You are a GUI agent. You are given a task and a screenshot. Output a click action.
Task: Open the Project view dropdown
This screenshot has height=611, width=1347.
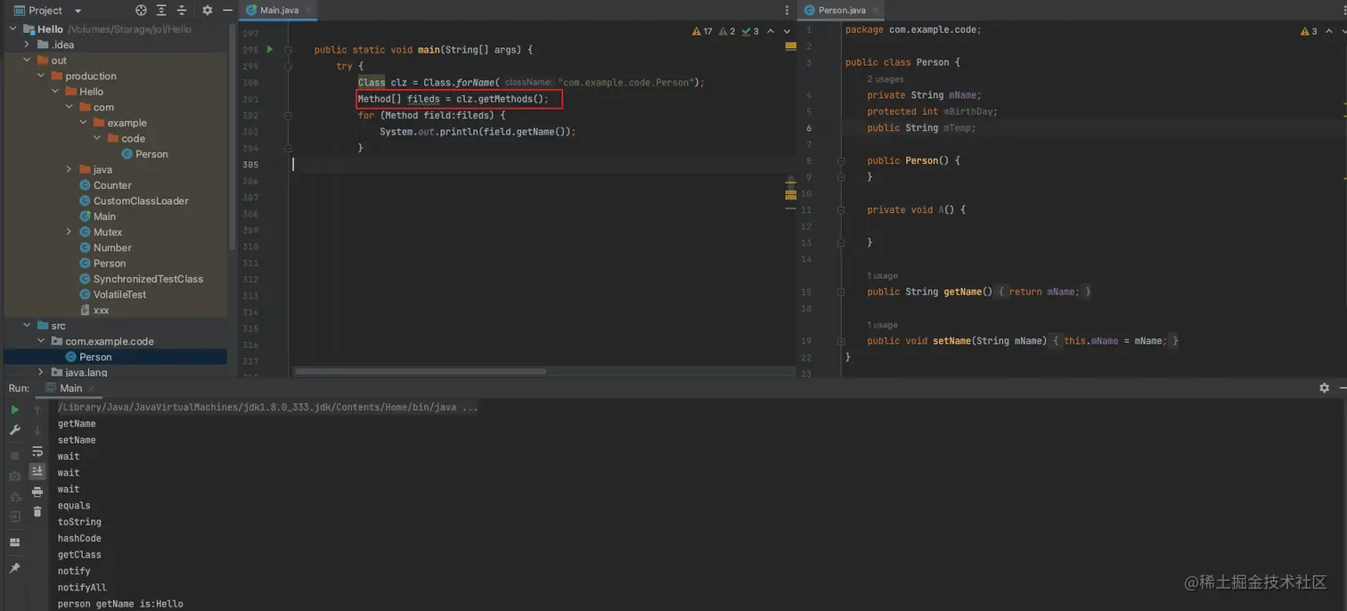[x=78, y=11]
